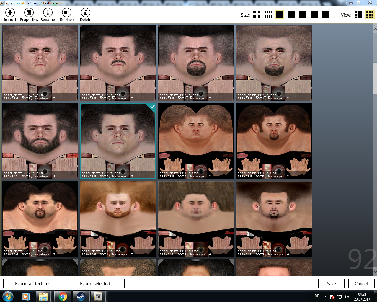Screen dimensions: 377x302
Task: Select texture head_diff_003_d_whi
Action: tap(118, 219)
